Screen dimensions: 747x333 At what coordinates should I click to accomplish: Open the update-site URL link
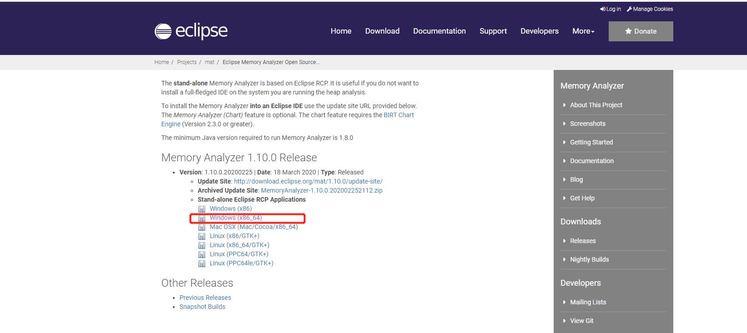308,181
